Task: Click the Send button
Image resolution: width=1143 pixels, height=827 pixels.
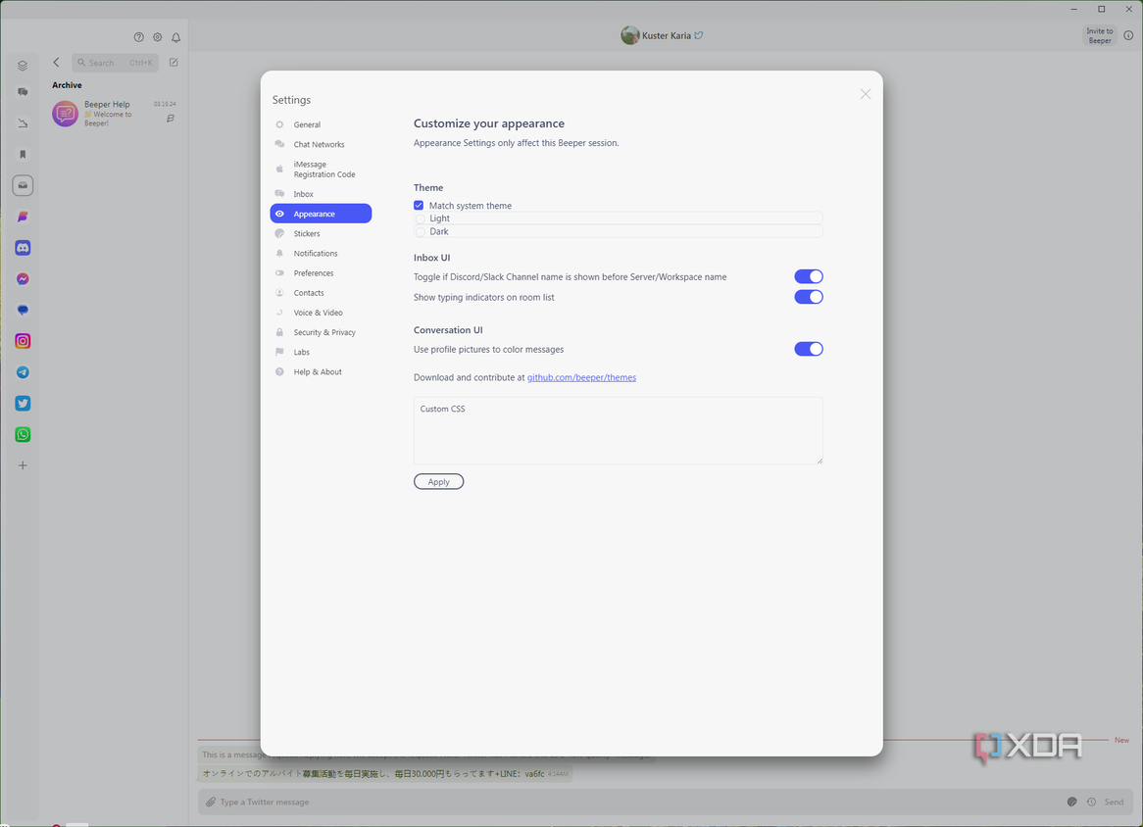Action: click(1114, 803)
